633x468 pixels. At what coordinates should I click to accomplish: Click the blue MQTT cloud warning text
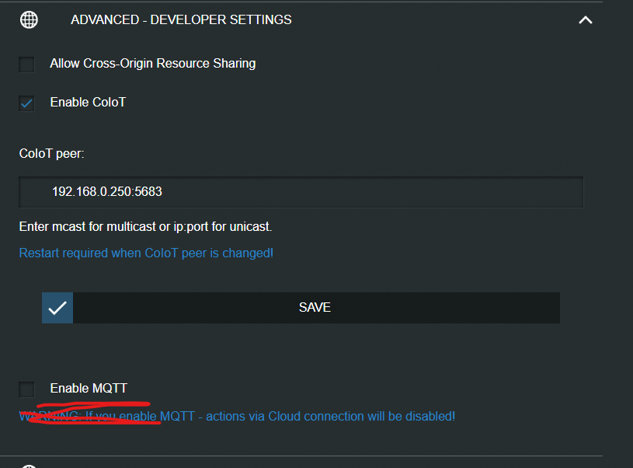coord(311,416)
